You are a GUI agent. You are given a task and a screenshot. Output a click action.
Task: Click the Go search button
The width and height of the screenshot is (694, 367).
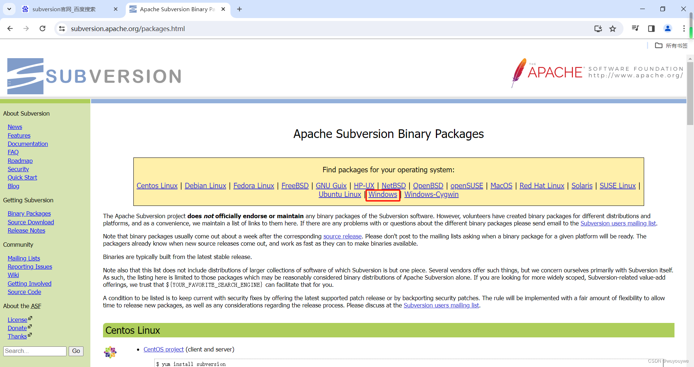(76, 351)
